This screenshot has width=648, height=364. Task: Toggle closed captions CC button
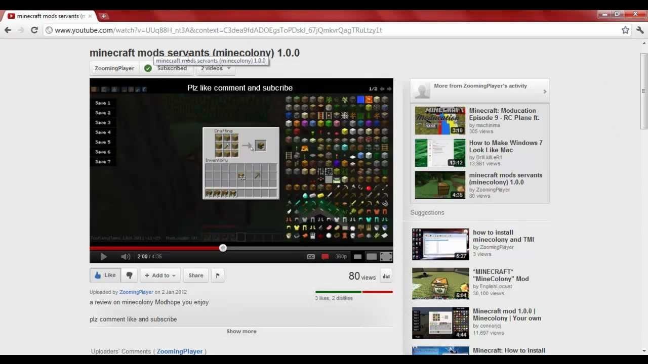tap(311, 257)
